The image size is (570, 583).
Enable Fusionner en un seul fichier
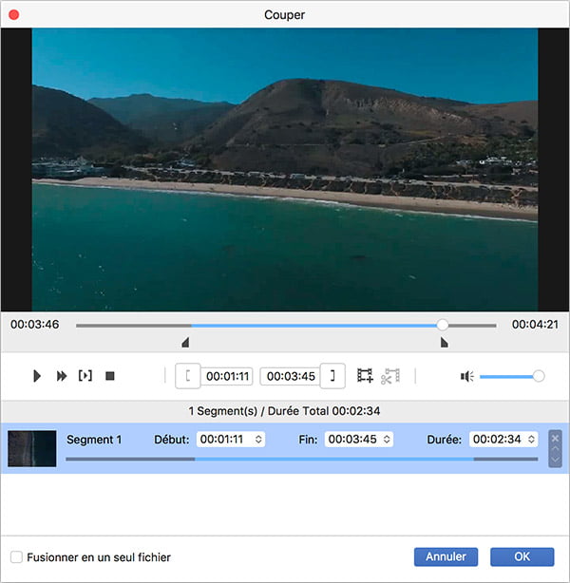pyautogui.click(x=17, y=557)
